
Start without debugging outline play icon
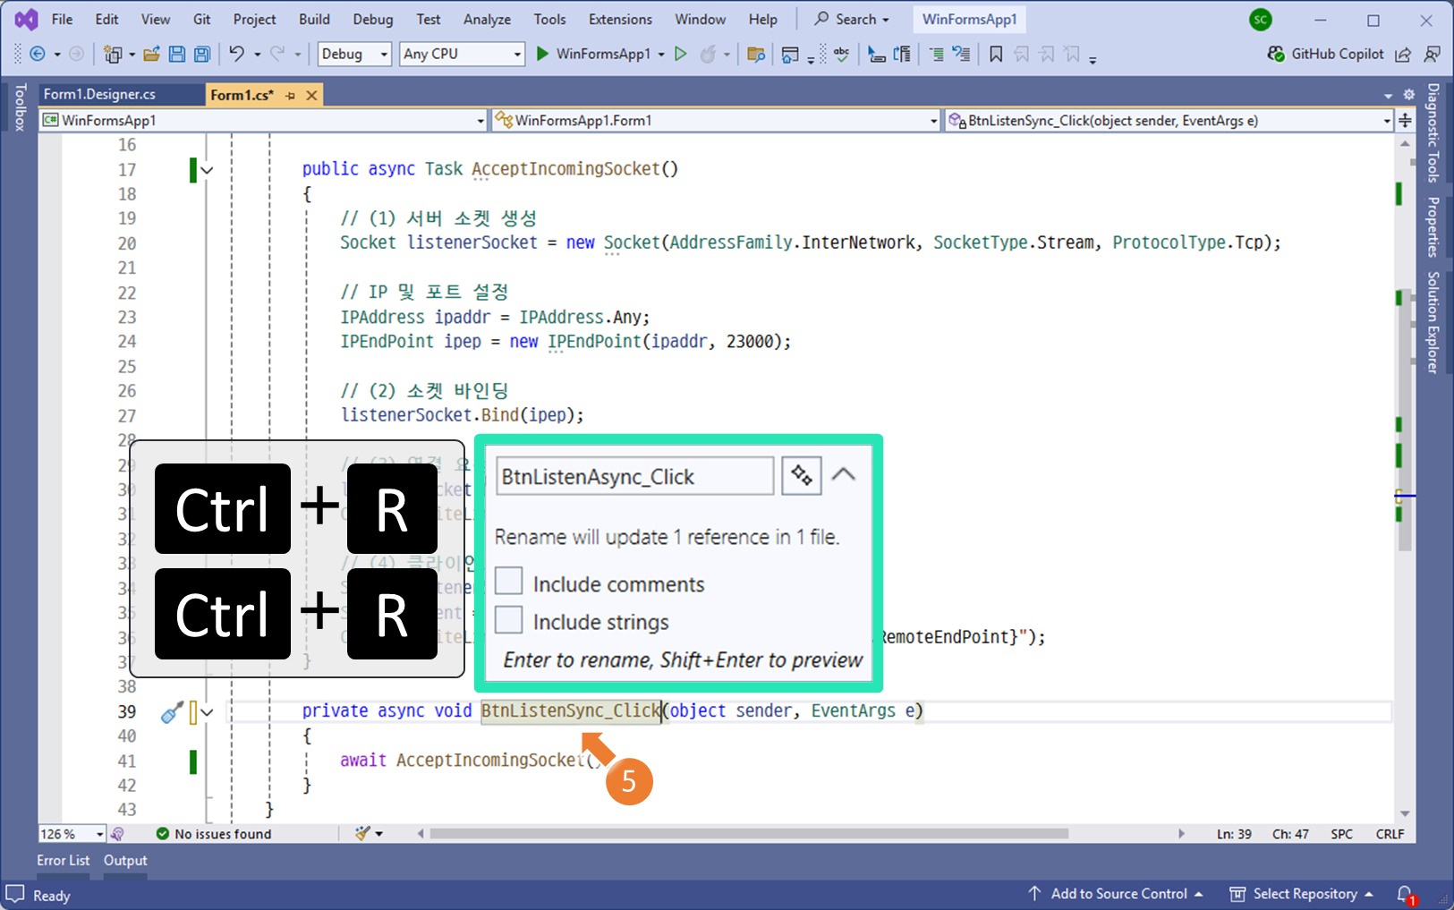pyautogui.click(x=681, y=54)
